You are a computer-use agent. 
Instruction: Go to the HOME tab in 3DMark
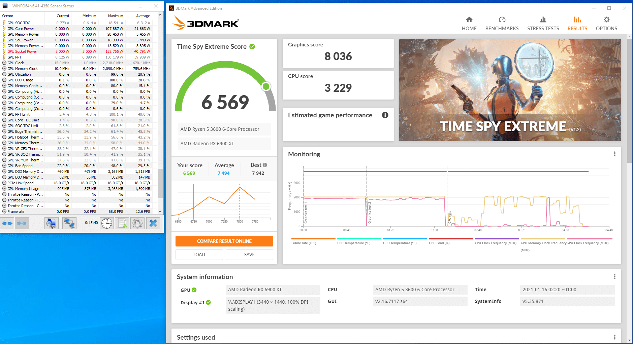coord(469,24)
